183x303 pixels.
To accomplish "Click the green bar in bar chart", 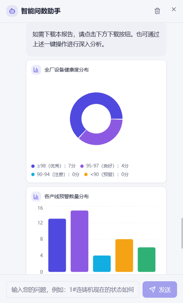I will [146, 260].
